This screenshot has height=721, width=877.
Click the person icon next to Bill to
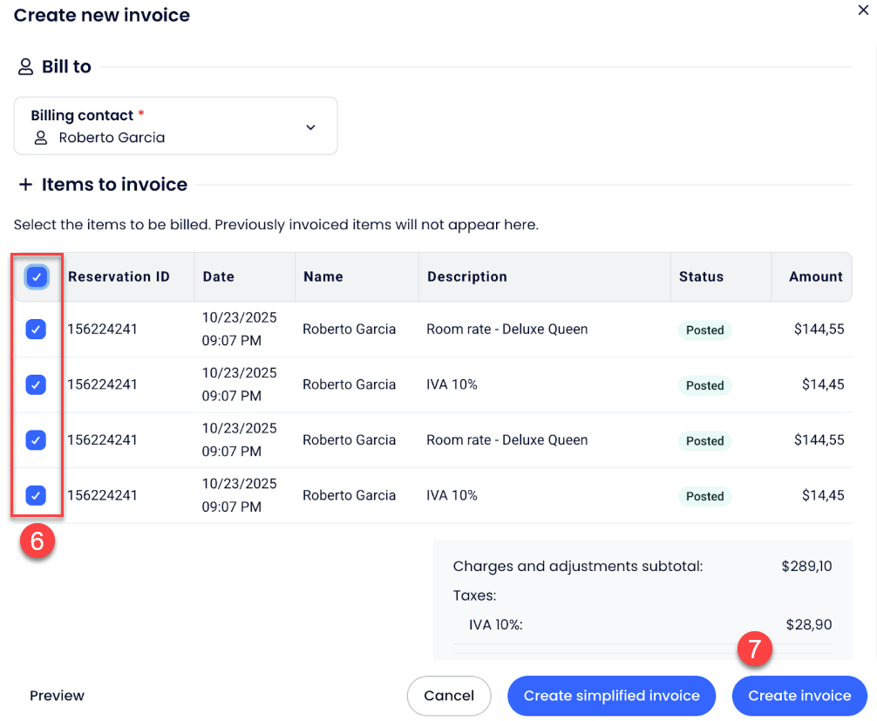[x=25, y=67]
